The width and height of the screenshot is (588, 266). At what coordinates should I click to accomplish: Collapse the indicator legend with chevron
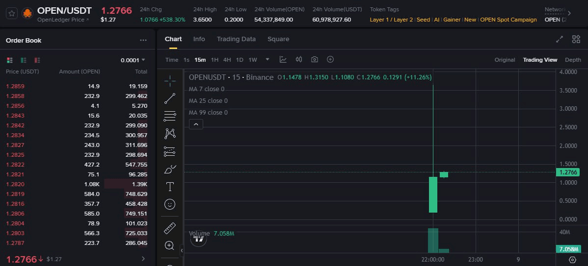tap(196, 124)
